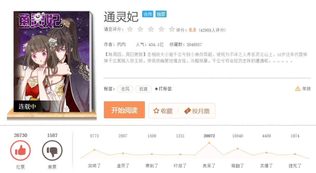Click the thumbs-down 黑票 icon
This screenshot has width=316, height=173.
pyautogui.click(x=52, y=151)
